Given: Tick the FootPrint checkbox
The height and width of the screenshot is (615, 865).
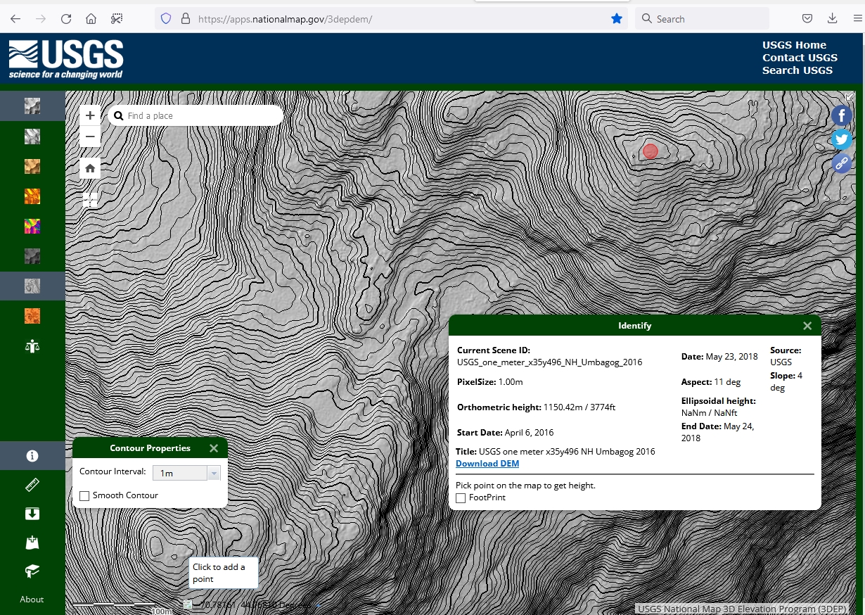Looking at the screenshot, I should [461, 498].
